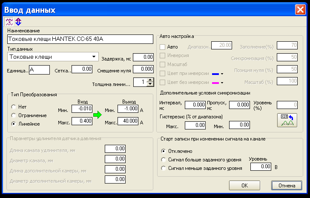Close the Ввод данных dialog
Image resolution: width=310 pixels, height=198 pixels.
pos(300,10)
